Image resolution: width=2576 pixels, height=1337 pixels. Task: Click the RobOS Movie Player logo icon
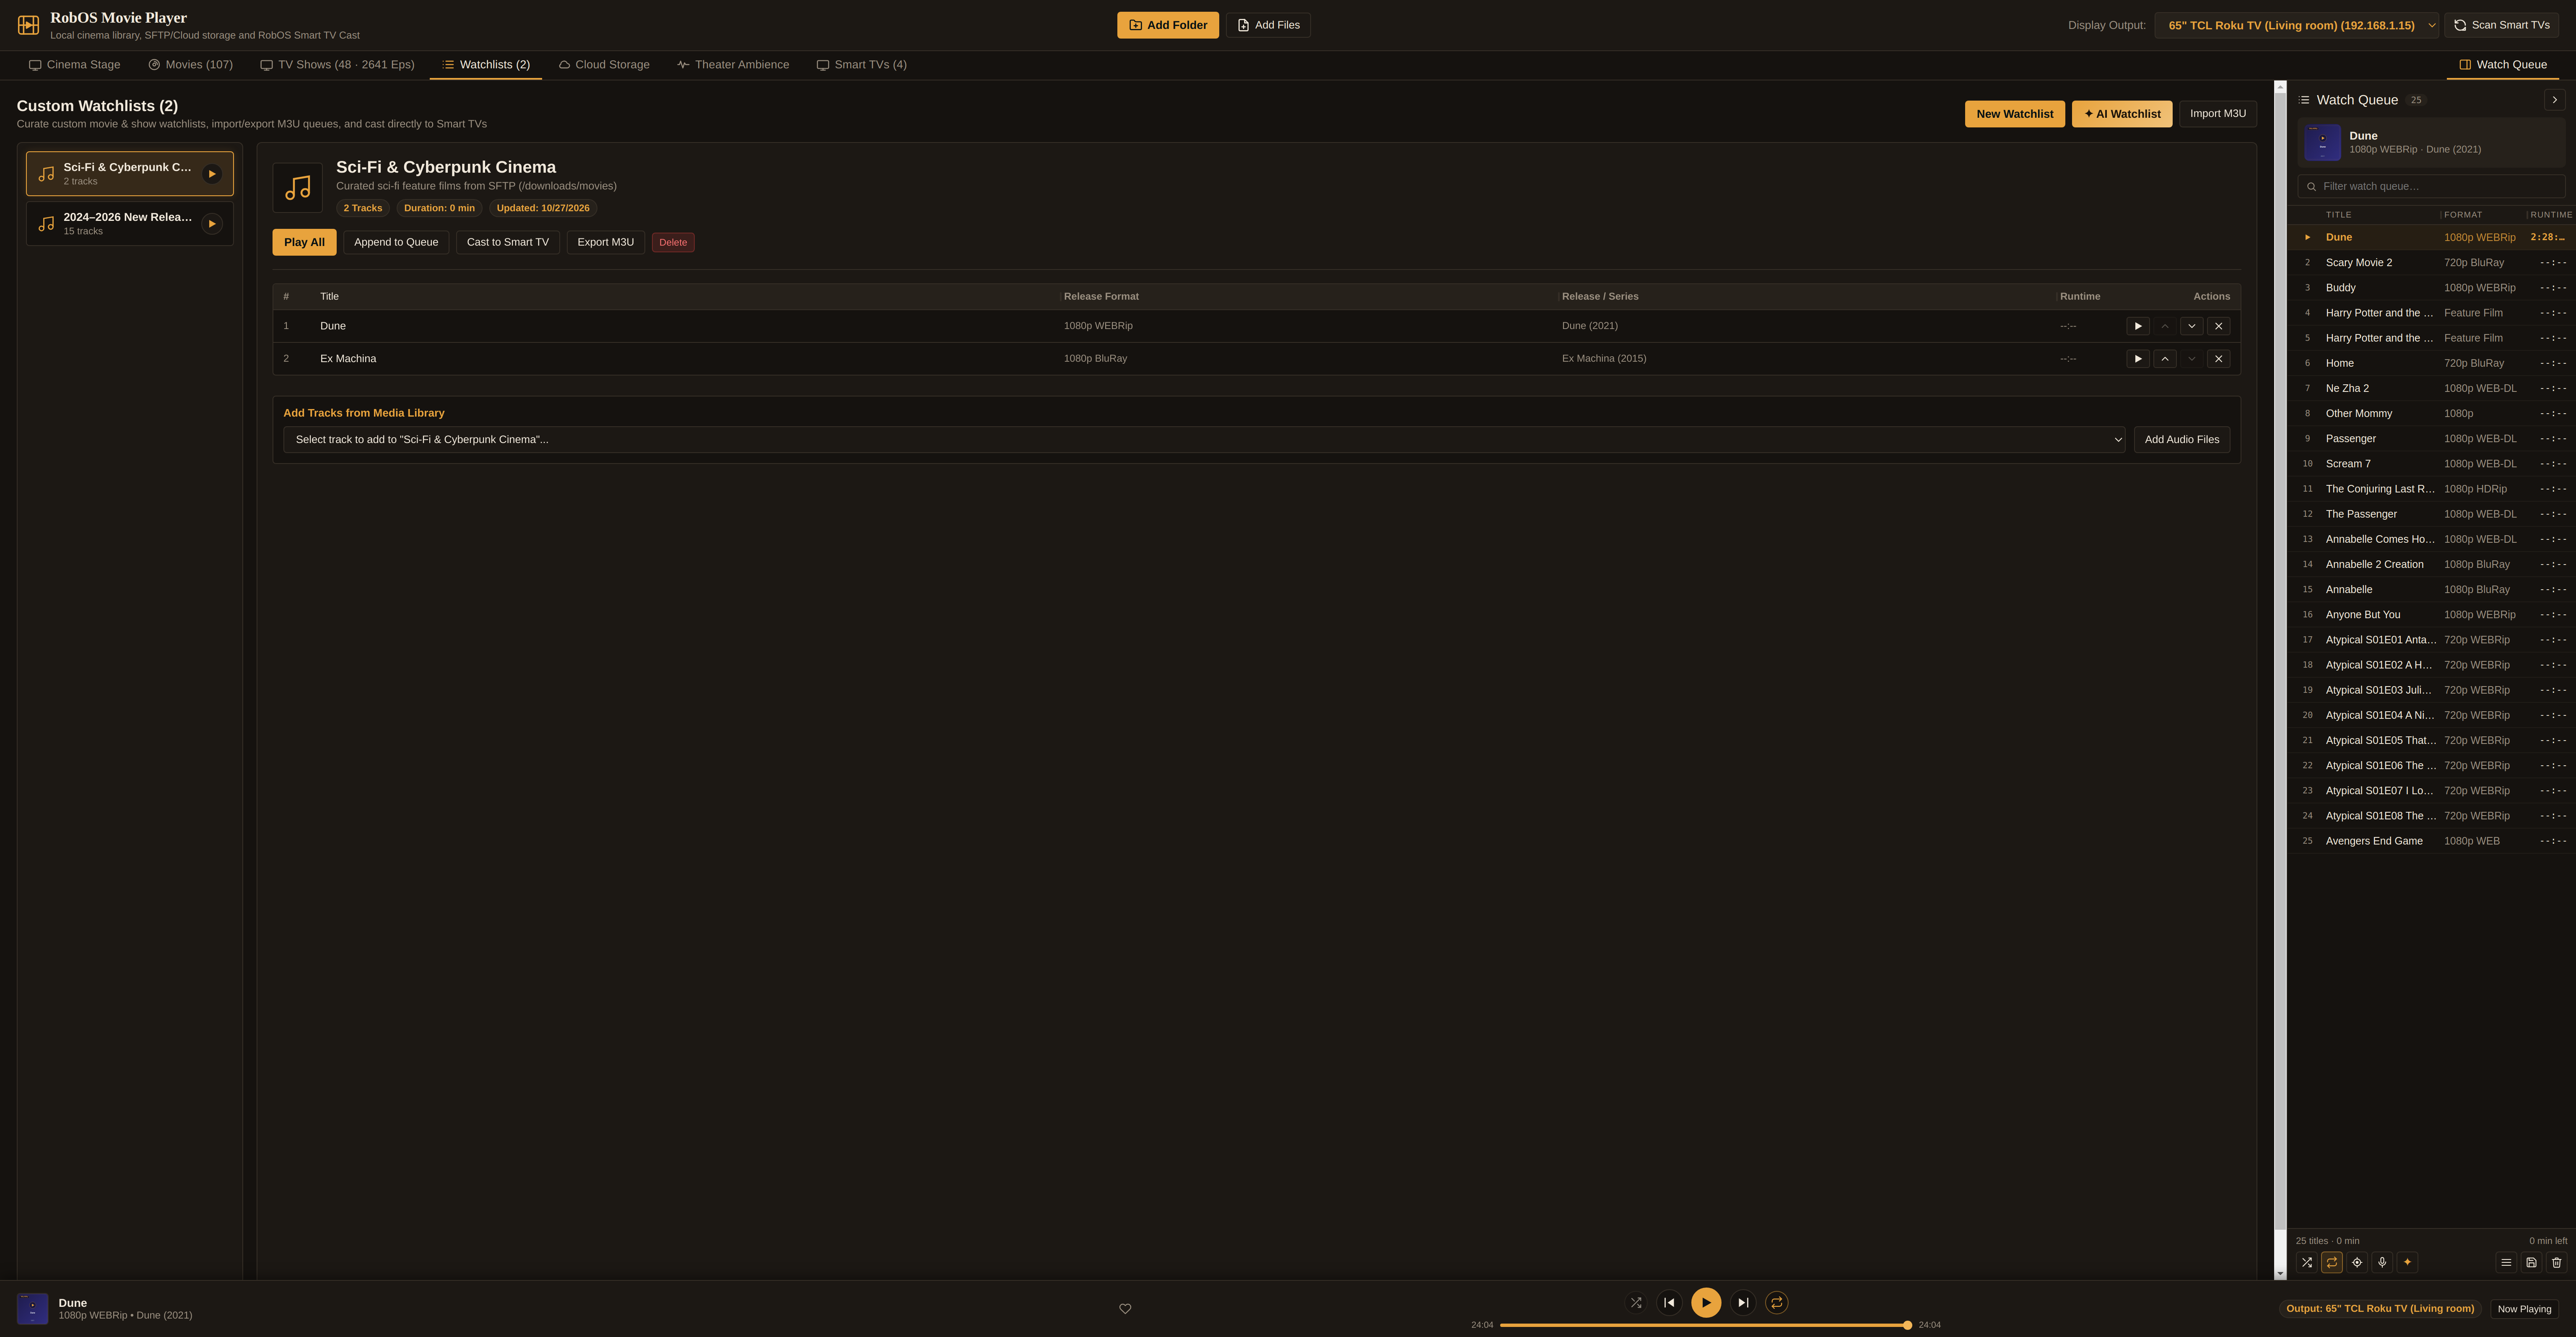coord(28,25)
